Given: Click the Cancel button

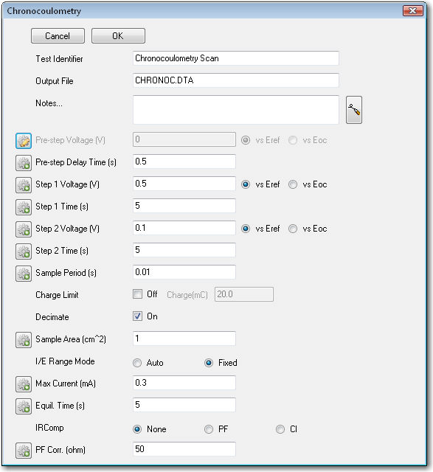Looking at the screenshot, I should coord(58,36).
